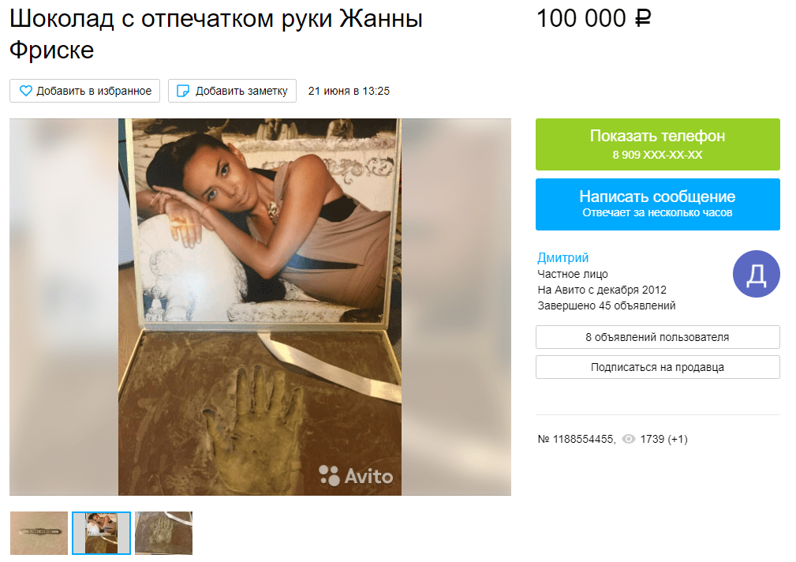The height and width of the screenshot is (562, 796).
Task: Select the second thumbnail with portrait
Action: [x=101, y=533]
